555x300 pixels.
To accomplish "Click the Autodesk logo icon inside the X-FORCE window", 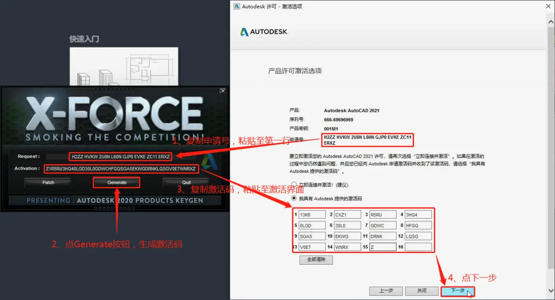I will click(x=210, y=162).
